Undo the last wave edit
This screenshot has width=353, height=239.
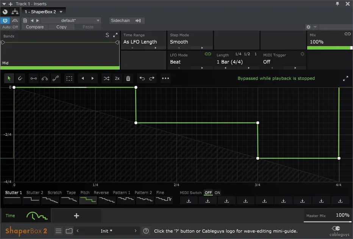[142, 78]
